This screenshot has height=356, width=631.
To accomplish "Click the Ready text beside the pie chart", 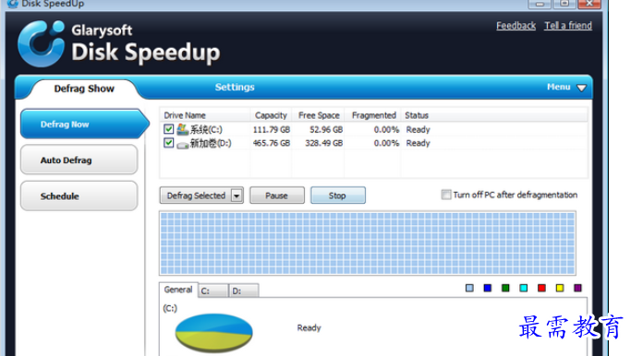I will (309, 328).
